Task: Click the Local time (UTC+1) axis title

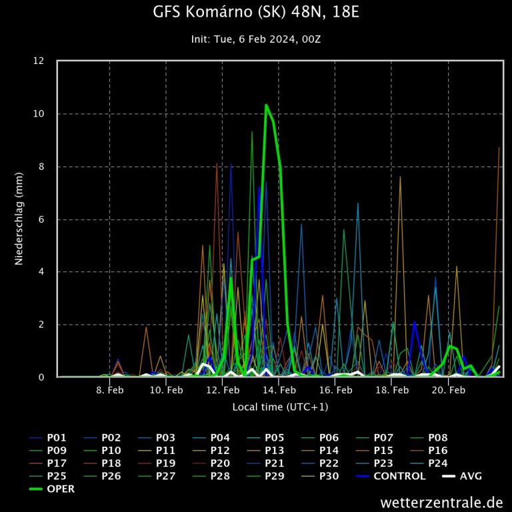Action: click(280, 407)
